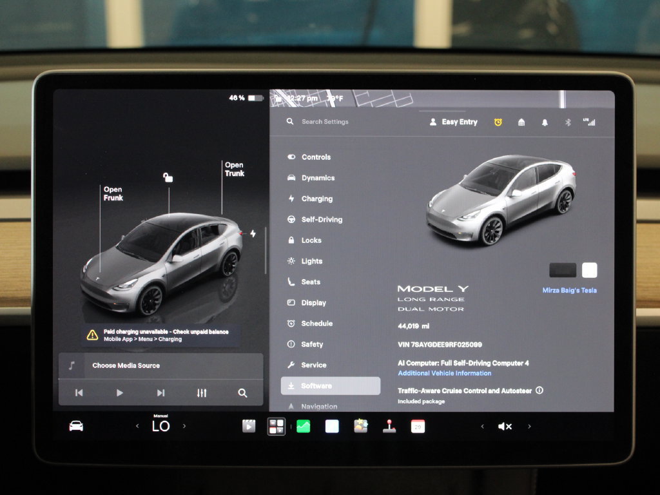
Task: Tap the 46 % battery indicator
Action: click(246, 98)
